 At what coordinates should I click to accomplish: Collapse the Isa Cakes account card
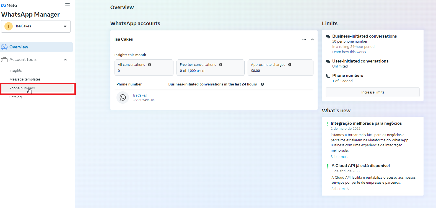pos(312,40)
